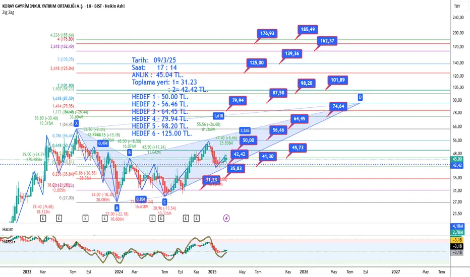The height and width of the screenshot is (277, 470).
Task: Click the 2026 label on time axis
Action: click(304, 272)
